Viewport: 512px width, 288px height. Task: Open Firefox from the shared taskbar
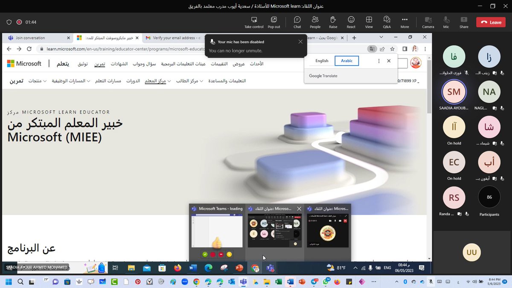177,268
